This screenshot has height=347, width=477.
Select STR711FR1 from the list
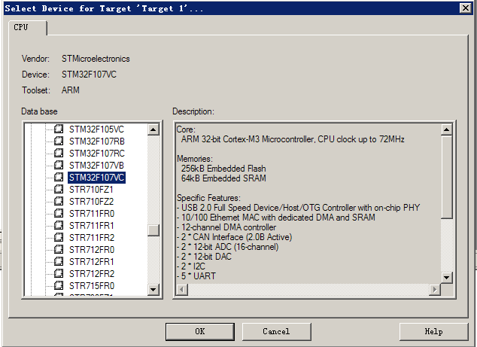point(91,226)
